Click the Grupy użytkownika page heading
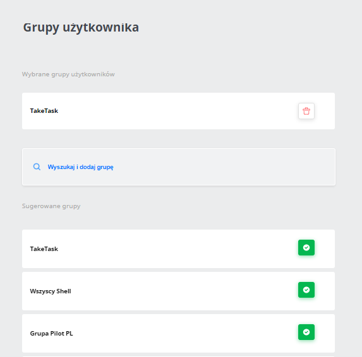362x357 pixels. click(x=81, y=28)
